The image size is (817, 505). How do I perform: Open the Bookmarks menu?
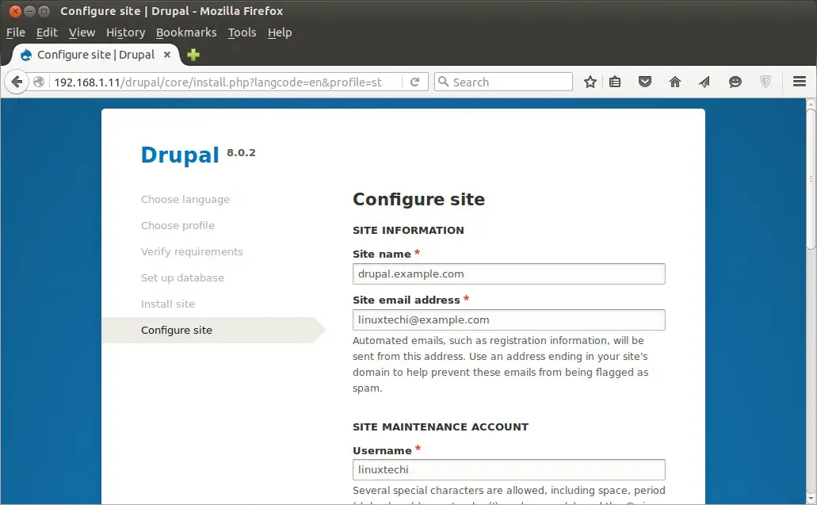click(x=186, y=33)
